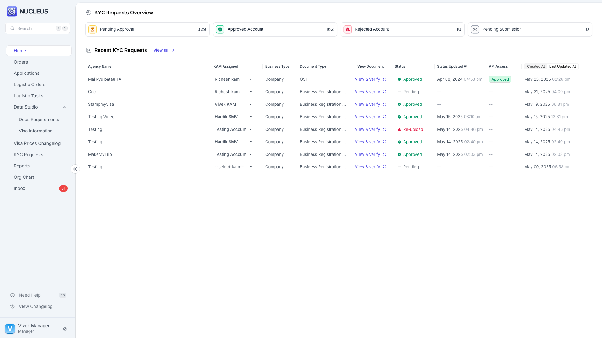Click the Pending Submission card icon
The image size is (602, 338).
coord(475,29)
